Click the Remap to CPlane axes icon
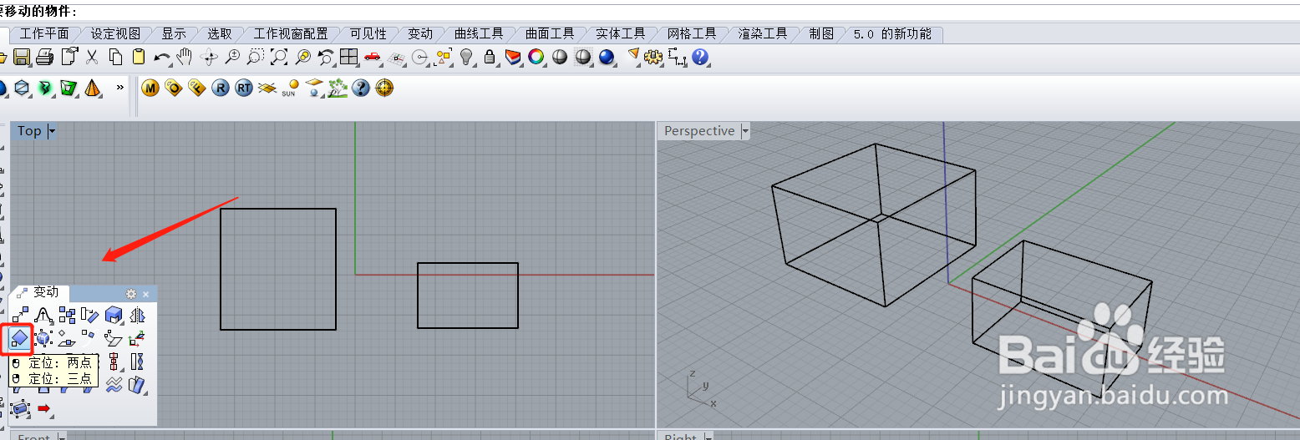This screenshot has width=1300, height=440. click(135, 337)
